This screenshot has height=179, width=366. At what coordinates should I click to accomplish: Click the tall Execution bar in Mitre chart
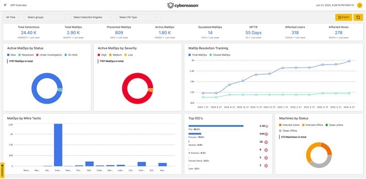[x=58, y=145]
